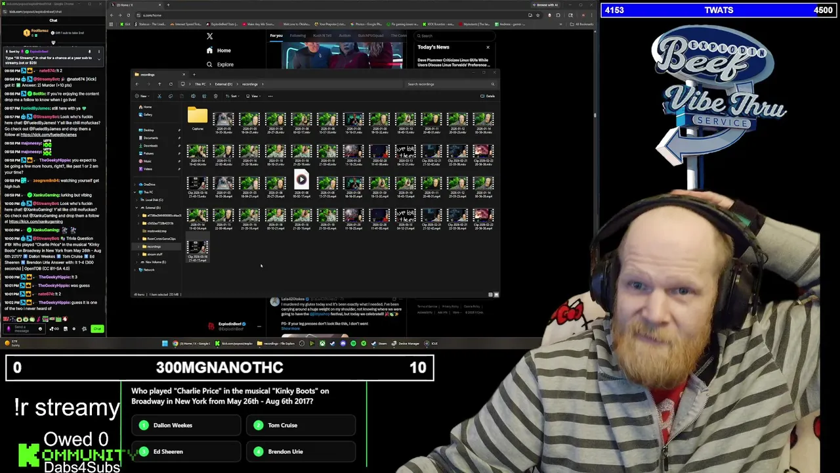Open the Captures folder in recordings

point(198,118)
